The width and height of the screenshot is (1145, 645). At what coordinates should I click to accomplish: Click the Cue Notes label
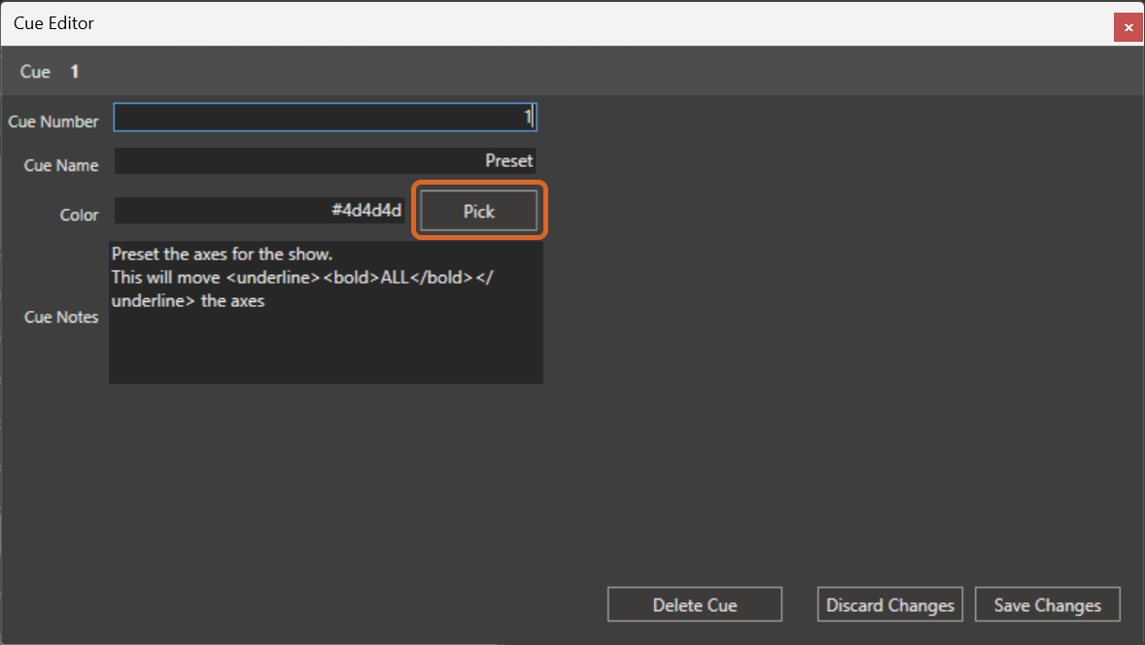[61, 318]
